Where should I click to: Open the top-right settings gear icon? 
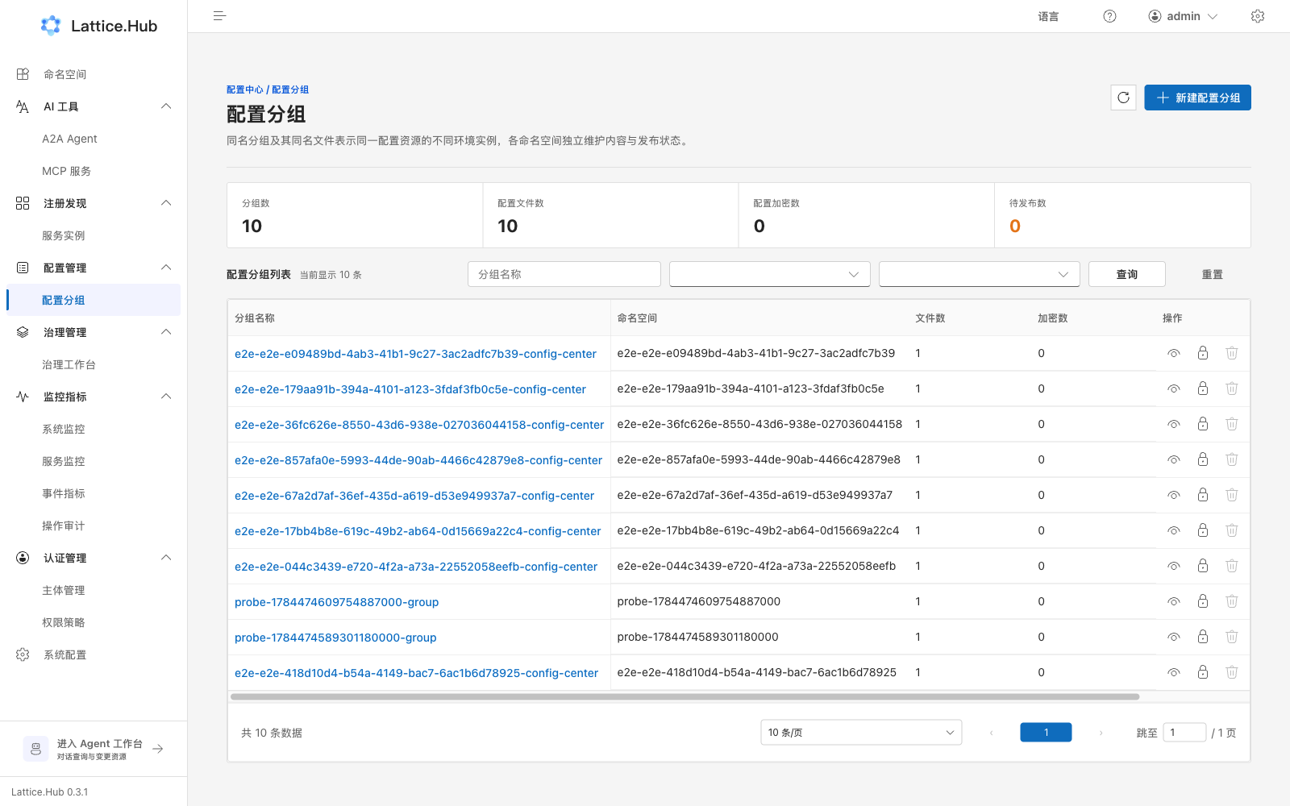click(x=1258, y=16)
